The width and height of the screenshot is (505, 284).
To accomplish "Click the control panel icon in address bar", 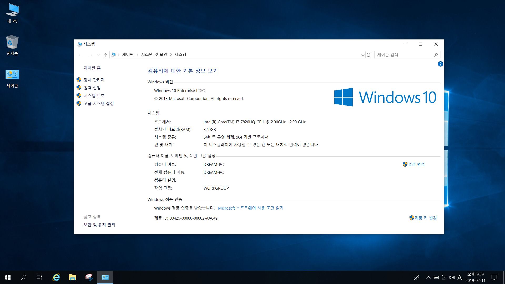I will [113, 54].
